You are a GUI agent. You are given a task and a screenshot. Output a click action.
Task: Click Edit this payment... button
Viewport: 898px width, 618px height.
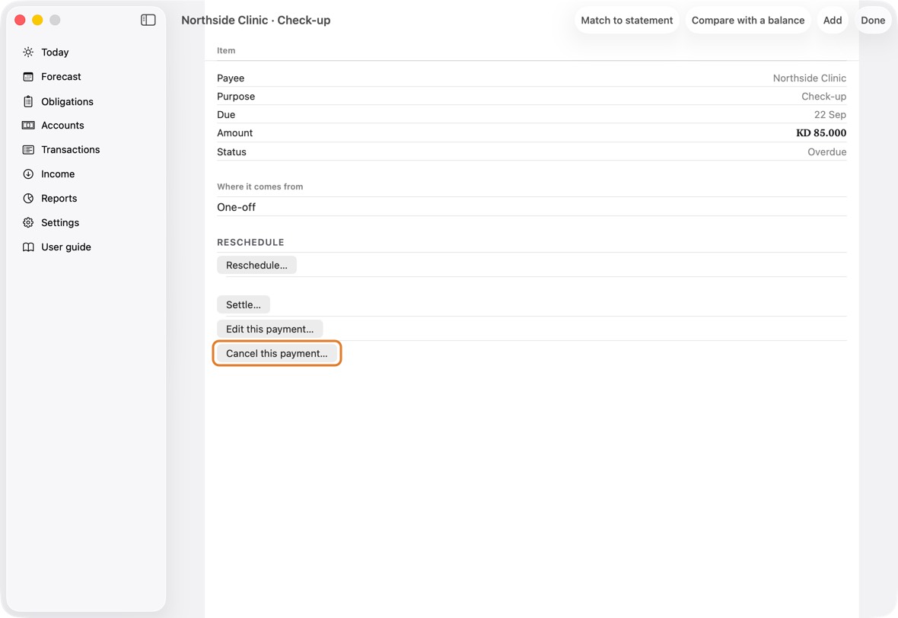click(x=269, y=330)
